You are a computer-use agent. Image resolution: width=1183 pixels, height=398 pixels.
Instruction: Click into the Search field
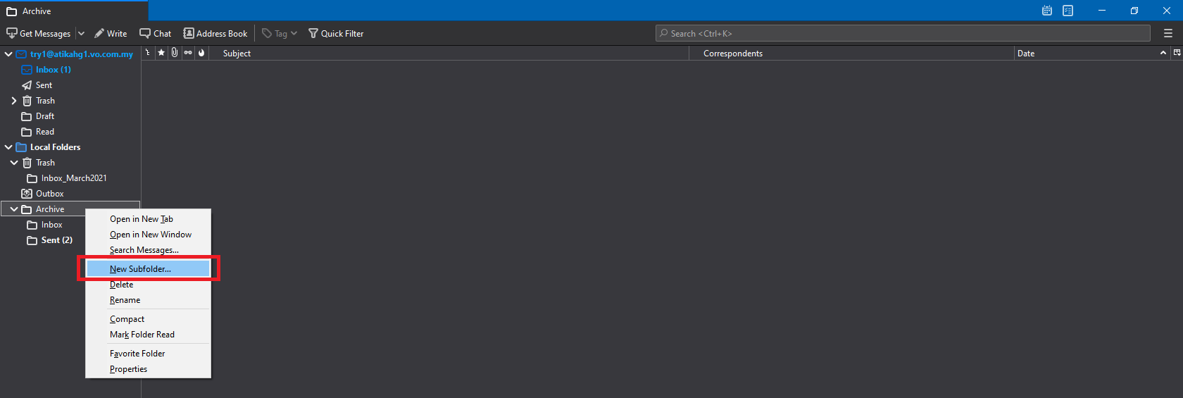coord(903,33)
